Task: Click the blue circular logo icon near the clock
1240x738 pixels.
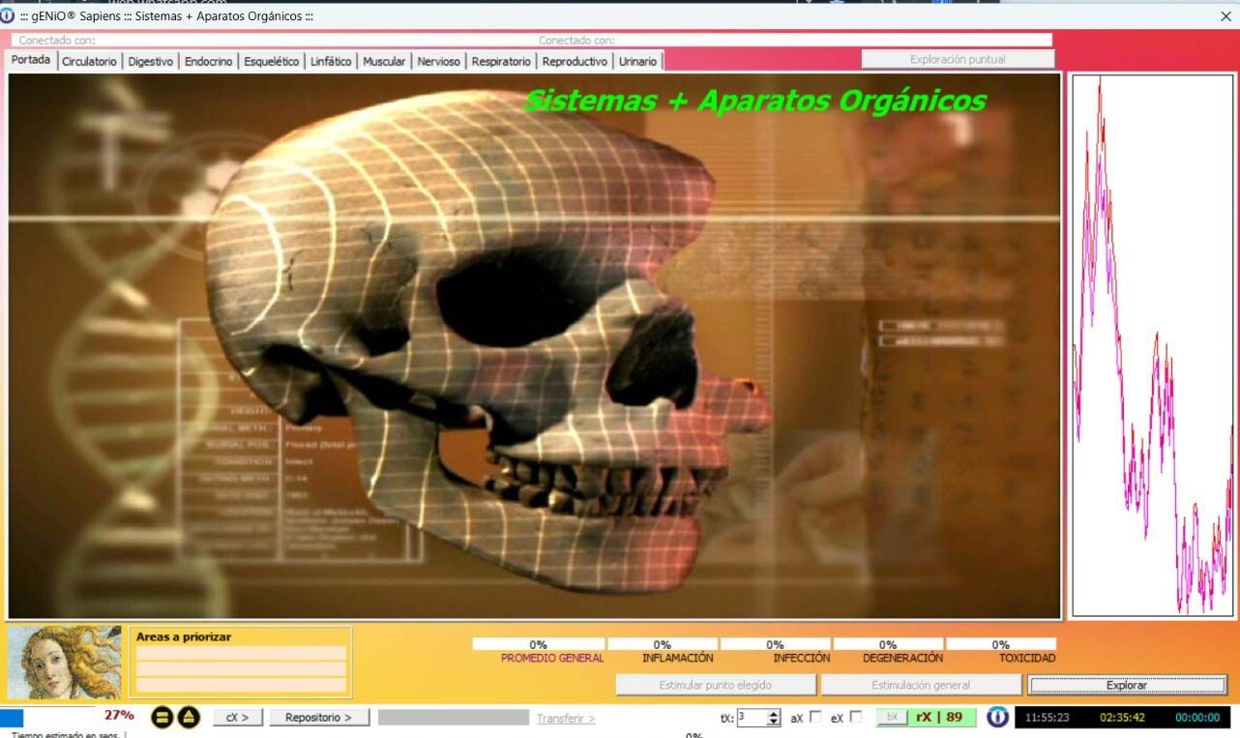Action: click(997, 718)
